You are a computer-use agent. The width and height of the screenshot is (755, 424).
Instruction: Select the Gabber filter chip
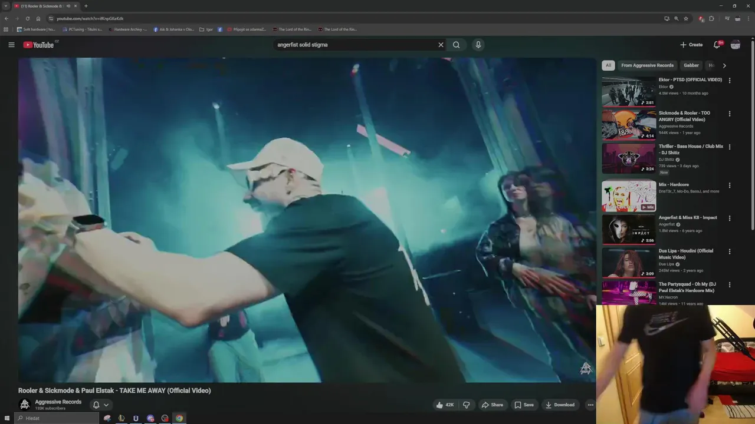point(691,65)
